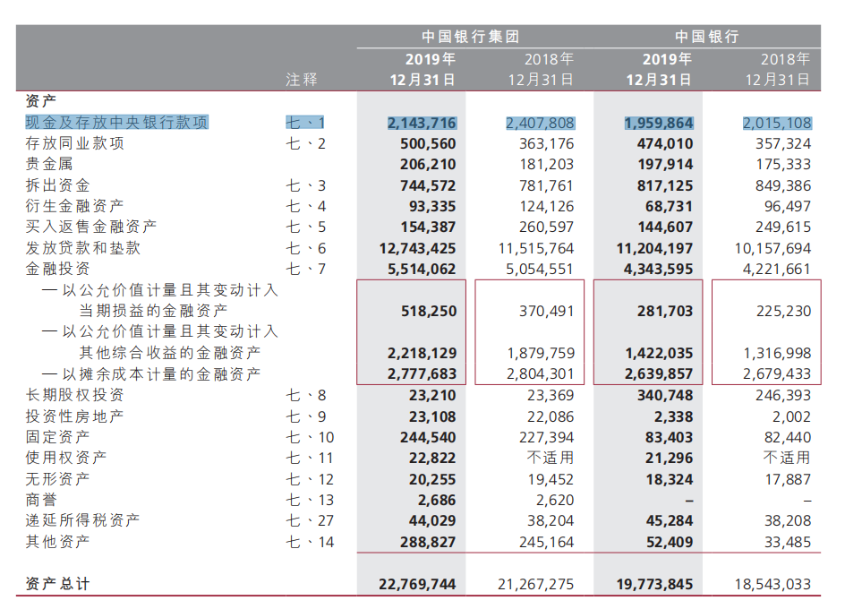Click the value 2,804,301
The height and width of the screenshot is (609, 845).
(x=540, y=373)
